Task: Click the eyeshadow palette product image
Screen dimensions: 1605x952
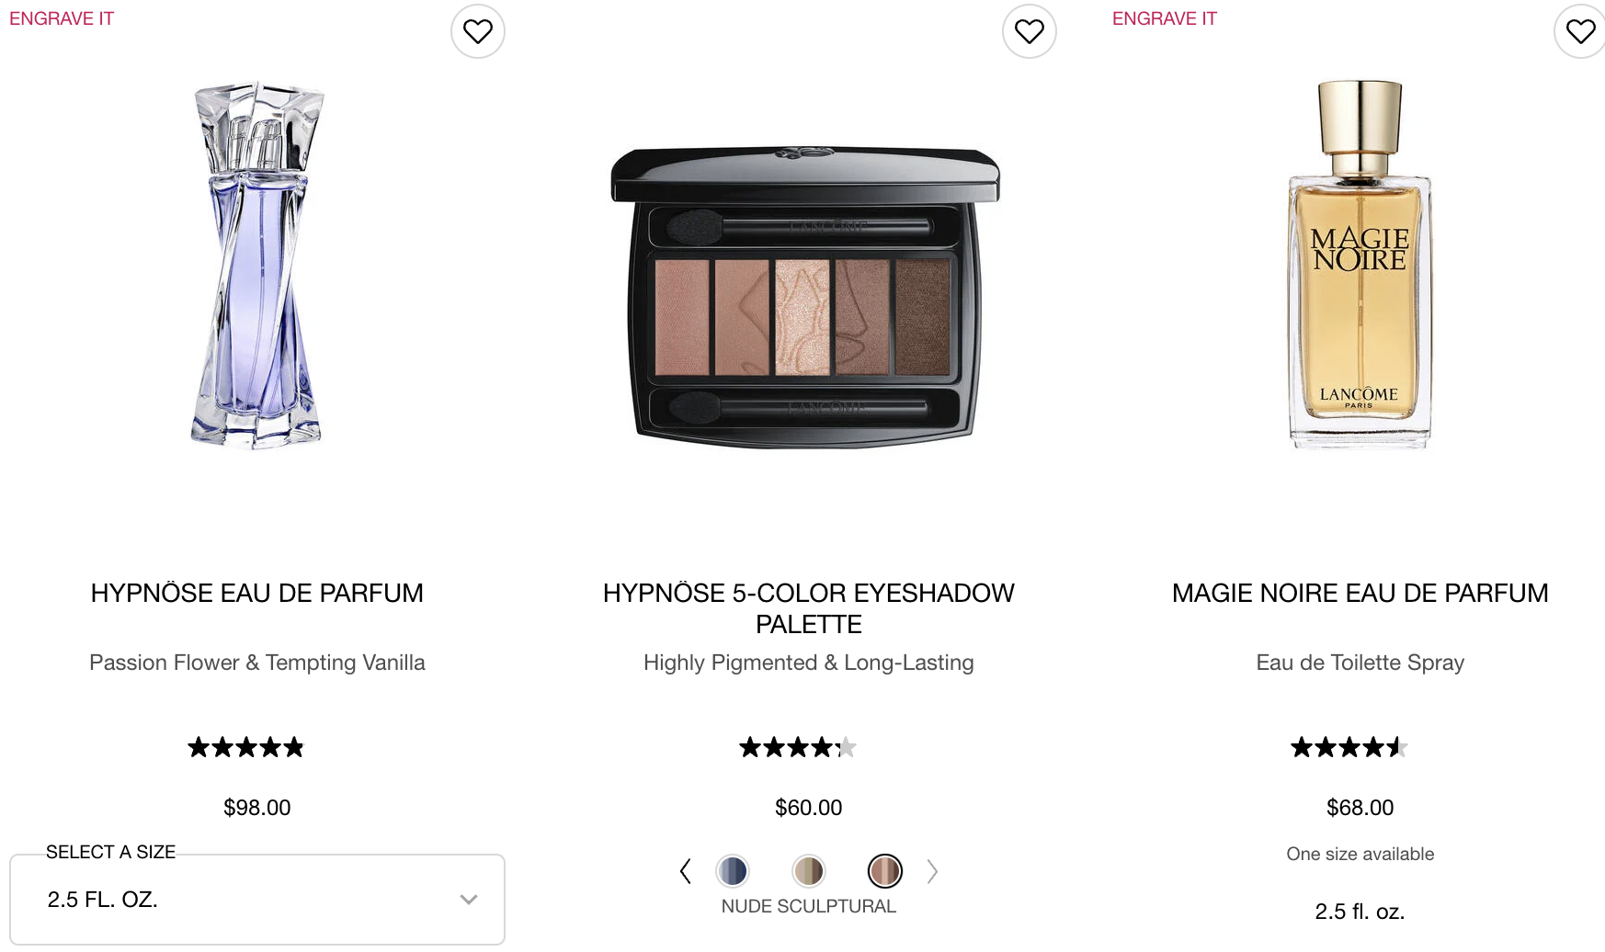Action: pos(806,296)
